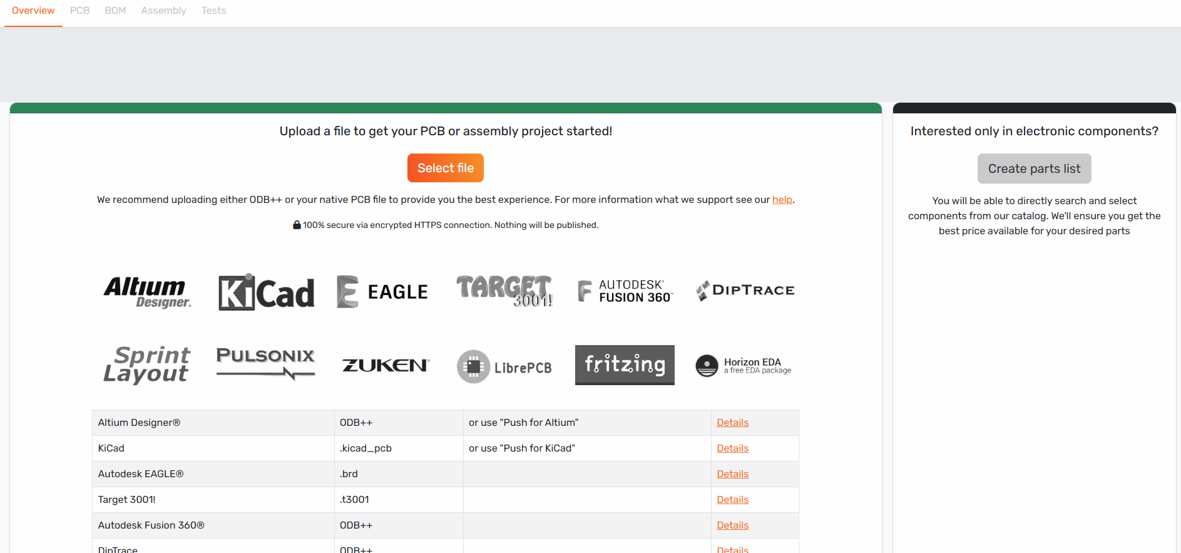Click the Altium Designer logo
The height and width of the screenshot is (553, 1181).
click(147, 292)
